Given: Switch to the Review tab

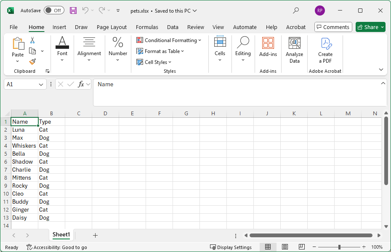Looking at the screenshot, I should click(x=195, y=27).
